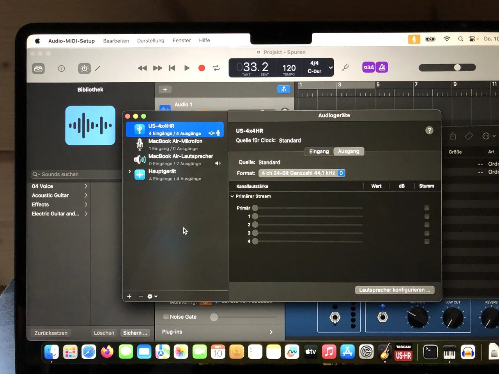
Task: Mute channel 4 checkbox
Action: pyautogui.click(x=427, y=242)
